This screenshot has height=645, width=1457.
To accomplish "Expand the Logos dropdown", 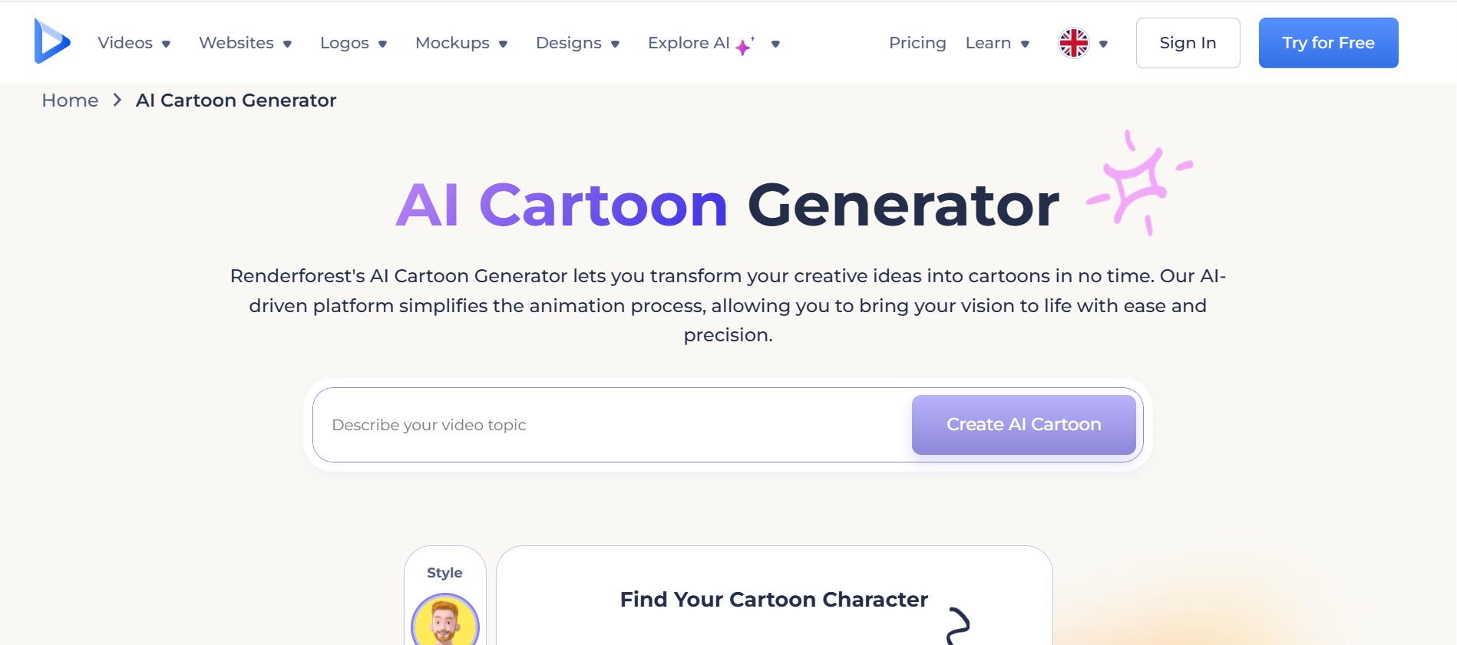I will [x=352, y=43].
